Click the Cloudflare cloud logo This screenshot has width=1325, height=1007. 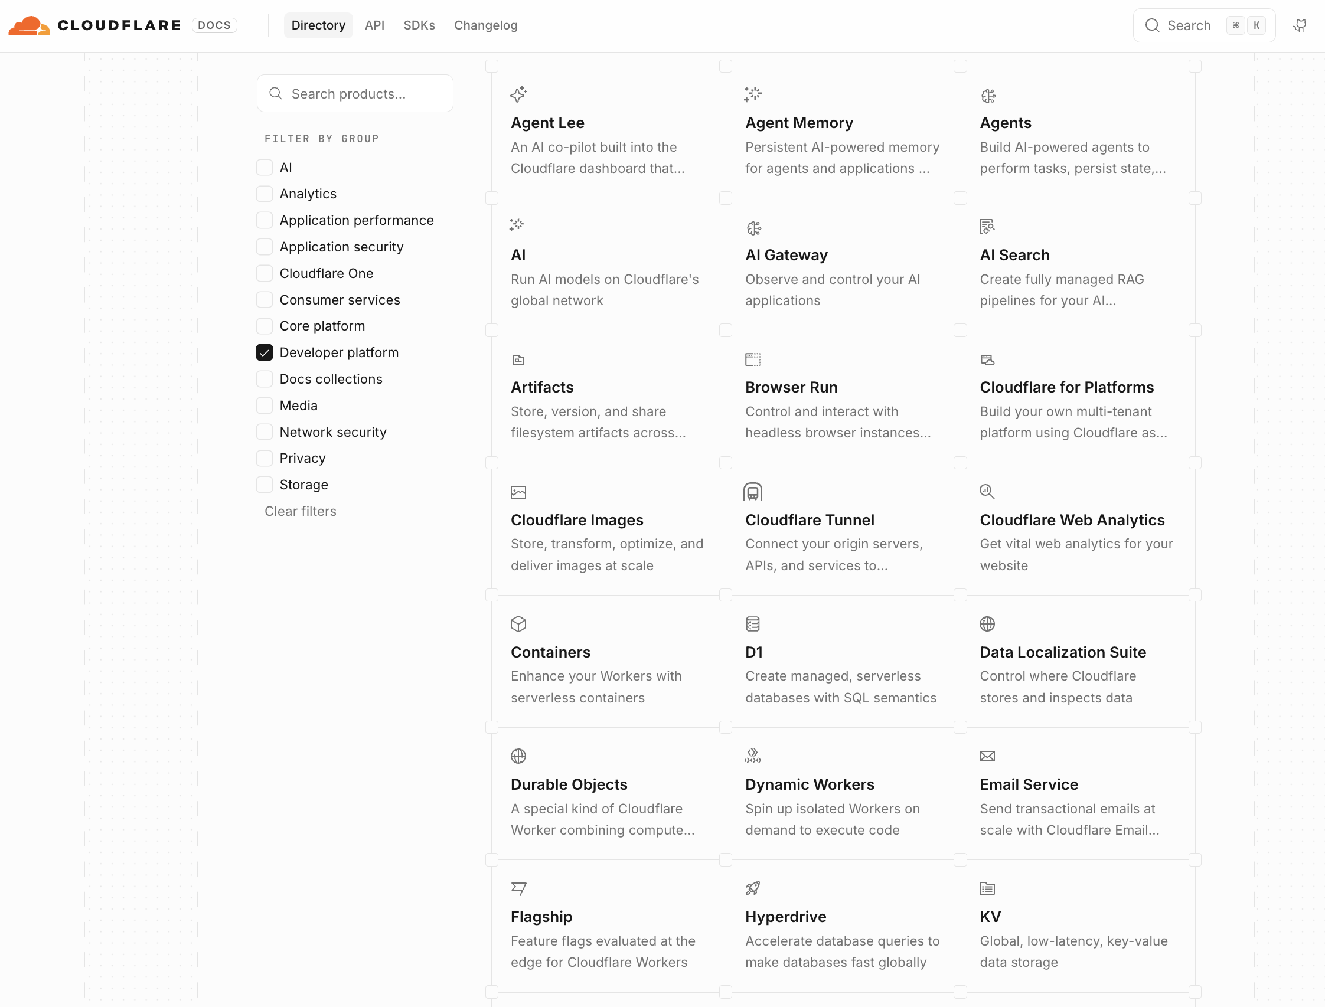tap(29, 25)
